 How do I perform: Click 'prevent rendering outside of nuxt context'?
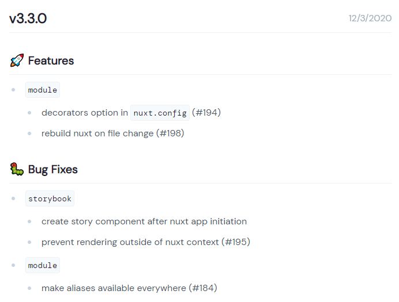click(x=130, y=242)
